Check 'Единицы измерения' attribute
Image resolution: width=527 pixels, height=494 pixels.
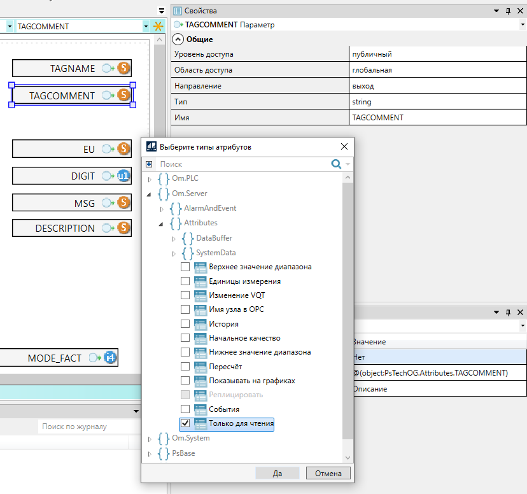tap(185, 281)
